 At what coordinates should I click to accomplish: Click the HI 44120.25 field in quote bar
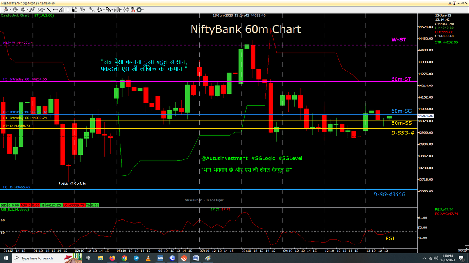pyautogui.click(x=52, y=205)
